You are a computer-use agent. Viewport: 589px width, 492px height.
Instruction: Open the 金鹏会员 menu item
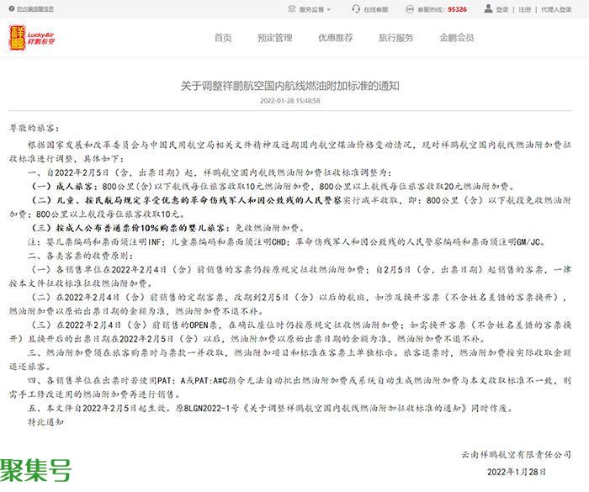[x=456, y=38]
